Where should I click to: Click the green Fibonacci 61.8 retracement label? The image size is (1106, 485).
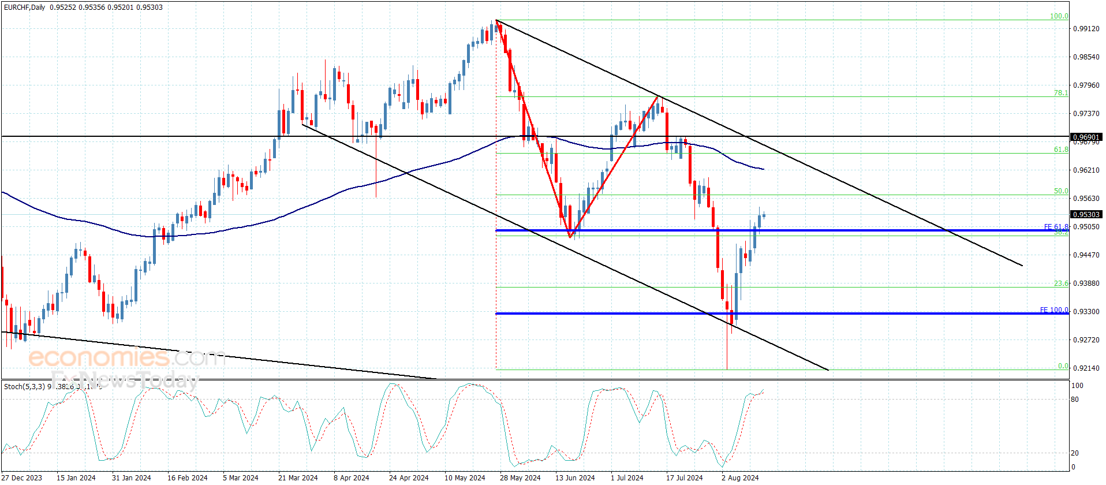(x=1061, y=150)
